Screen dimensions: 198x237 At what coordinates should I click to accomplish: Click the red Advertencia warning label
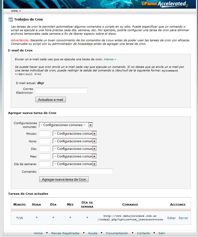pos(20,40)
